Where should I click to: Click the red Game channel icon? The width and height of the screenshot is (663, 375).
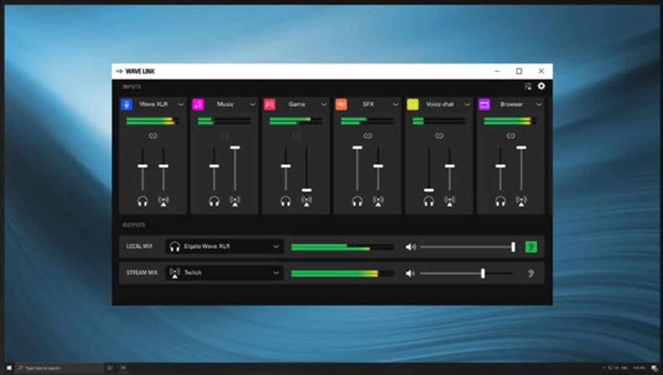[269, 105]
